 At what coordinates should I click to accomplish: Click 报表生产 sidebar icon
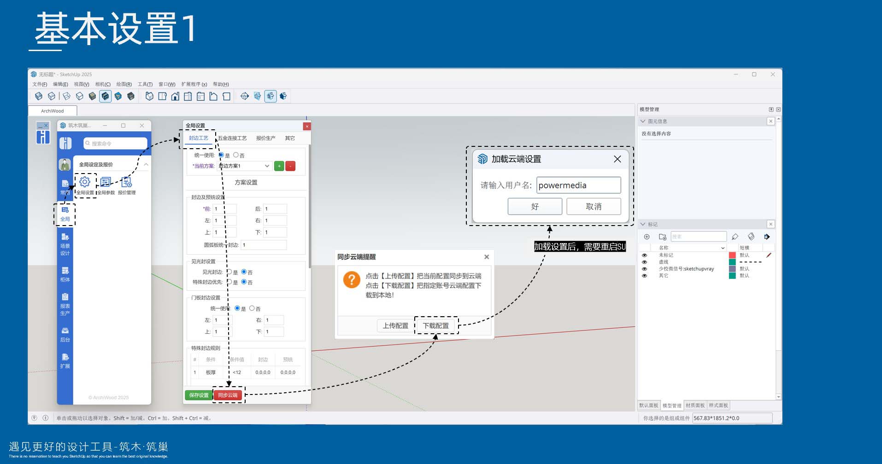tap(65, 304)
